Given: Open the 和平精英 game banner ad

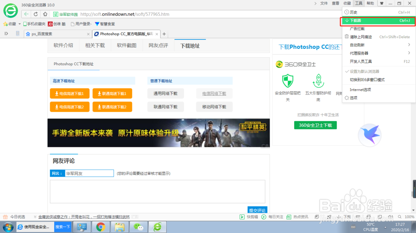Looking at the screenshot, I should click(158, 133).
